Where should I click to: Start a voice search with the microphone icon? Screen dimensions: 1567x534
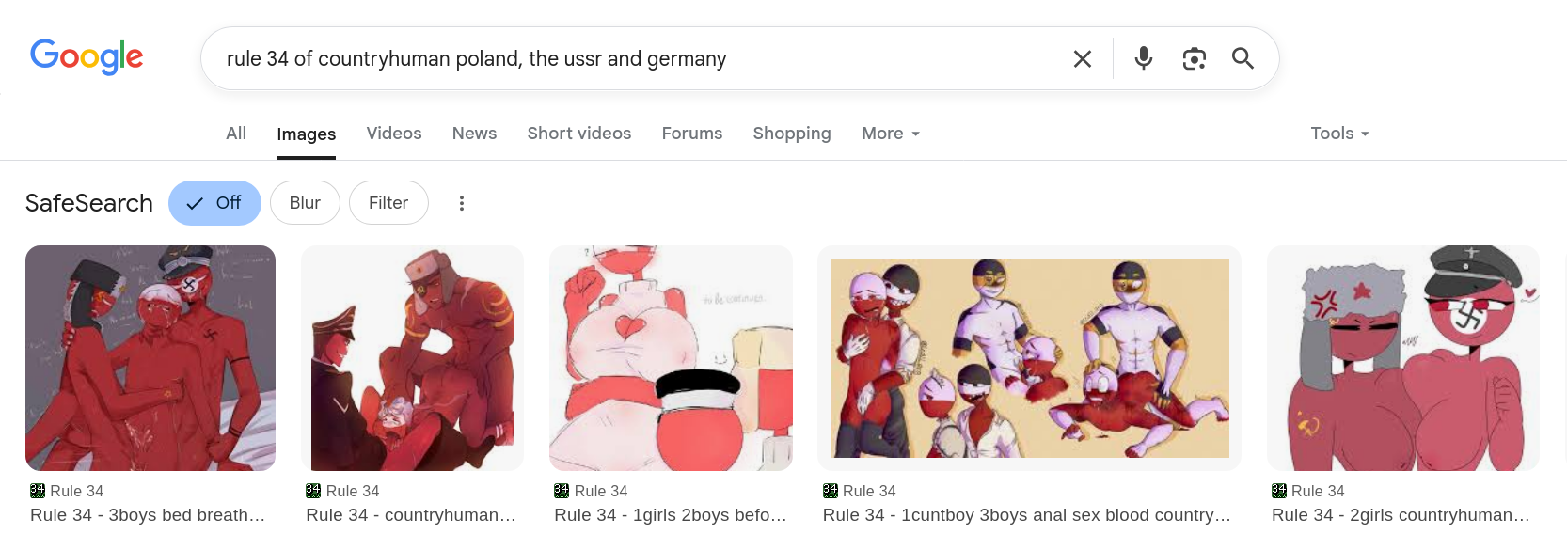click(x=1144, y=58)
